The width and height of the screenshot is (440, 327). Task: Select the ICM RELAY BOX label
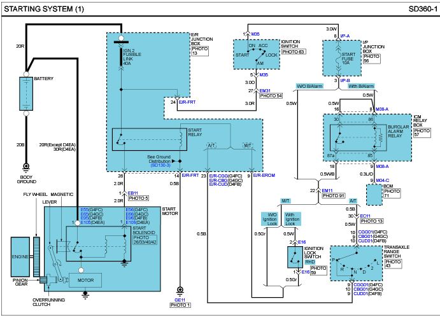pos(420,121)
